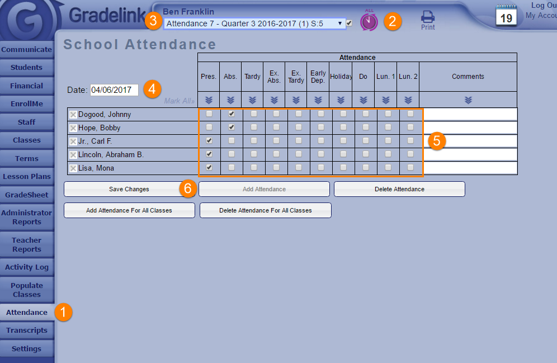Click the X icon beside Dogood, Johnny
Screen dimensions: 557x363
[x=73, y=115]
